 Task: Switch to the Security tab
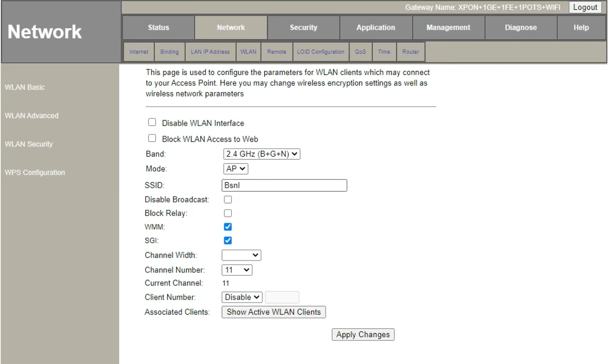[303, 28]
